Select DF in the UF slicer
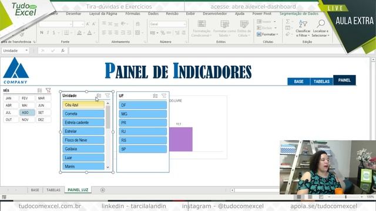Viewport: 376px width, 211px height. [x=143, y=105]
